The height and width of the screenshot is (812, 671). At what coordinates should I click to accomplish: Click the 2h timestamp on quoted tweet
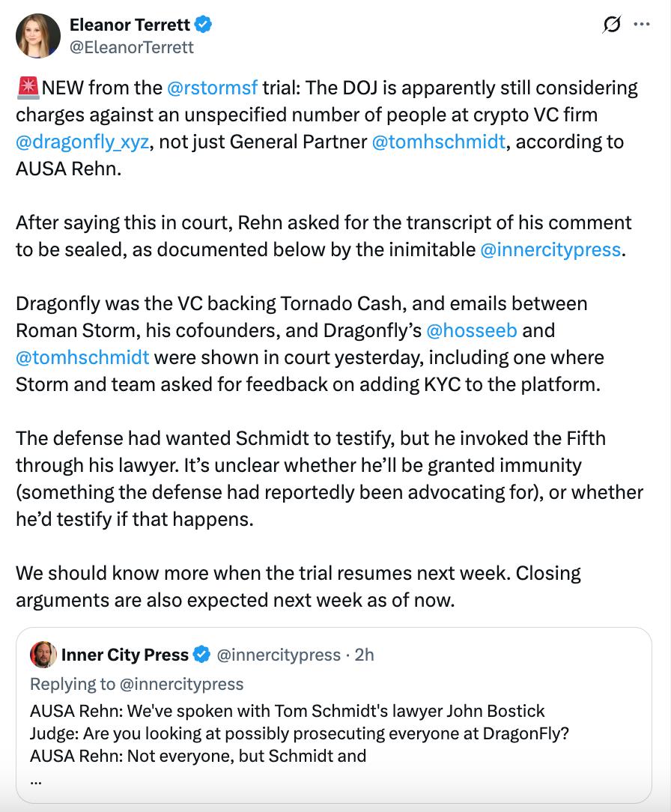(365, 655)
